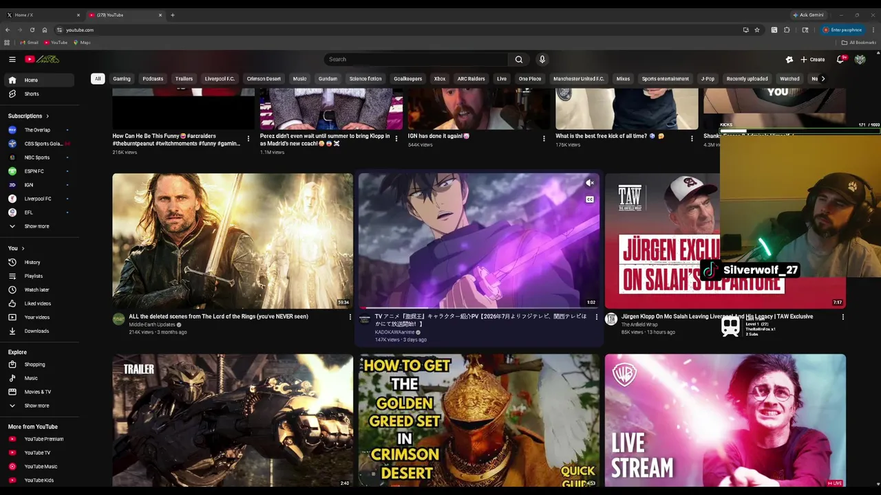Open the ESPN FC subscription channel
Image resolution: width=881 pixels, height=495 pixels.
click(x=39, y=171)
